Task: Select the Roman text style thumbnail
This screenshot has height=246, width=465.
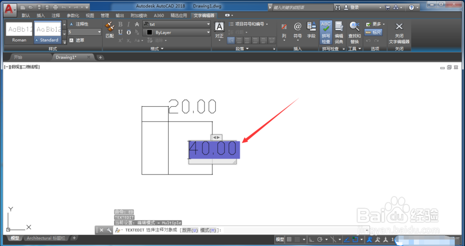Action: (19, 32)
